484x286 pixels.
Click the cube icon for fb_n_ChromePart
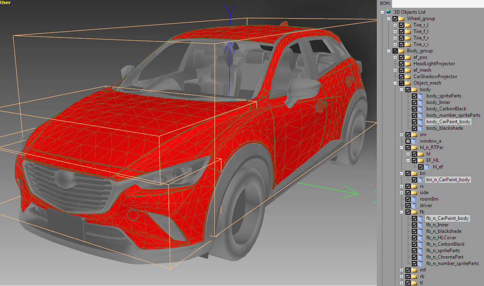coord(421,257)
